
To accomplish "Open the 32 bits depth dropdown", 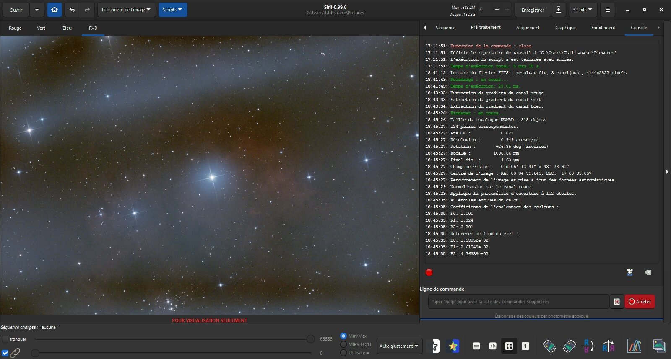I will (x=583, y=10).
